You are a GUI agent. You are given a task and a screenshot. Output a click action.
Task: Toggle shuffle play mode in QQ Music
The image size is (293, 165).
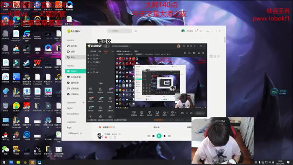click(x=148, y=136)
